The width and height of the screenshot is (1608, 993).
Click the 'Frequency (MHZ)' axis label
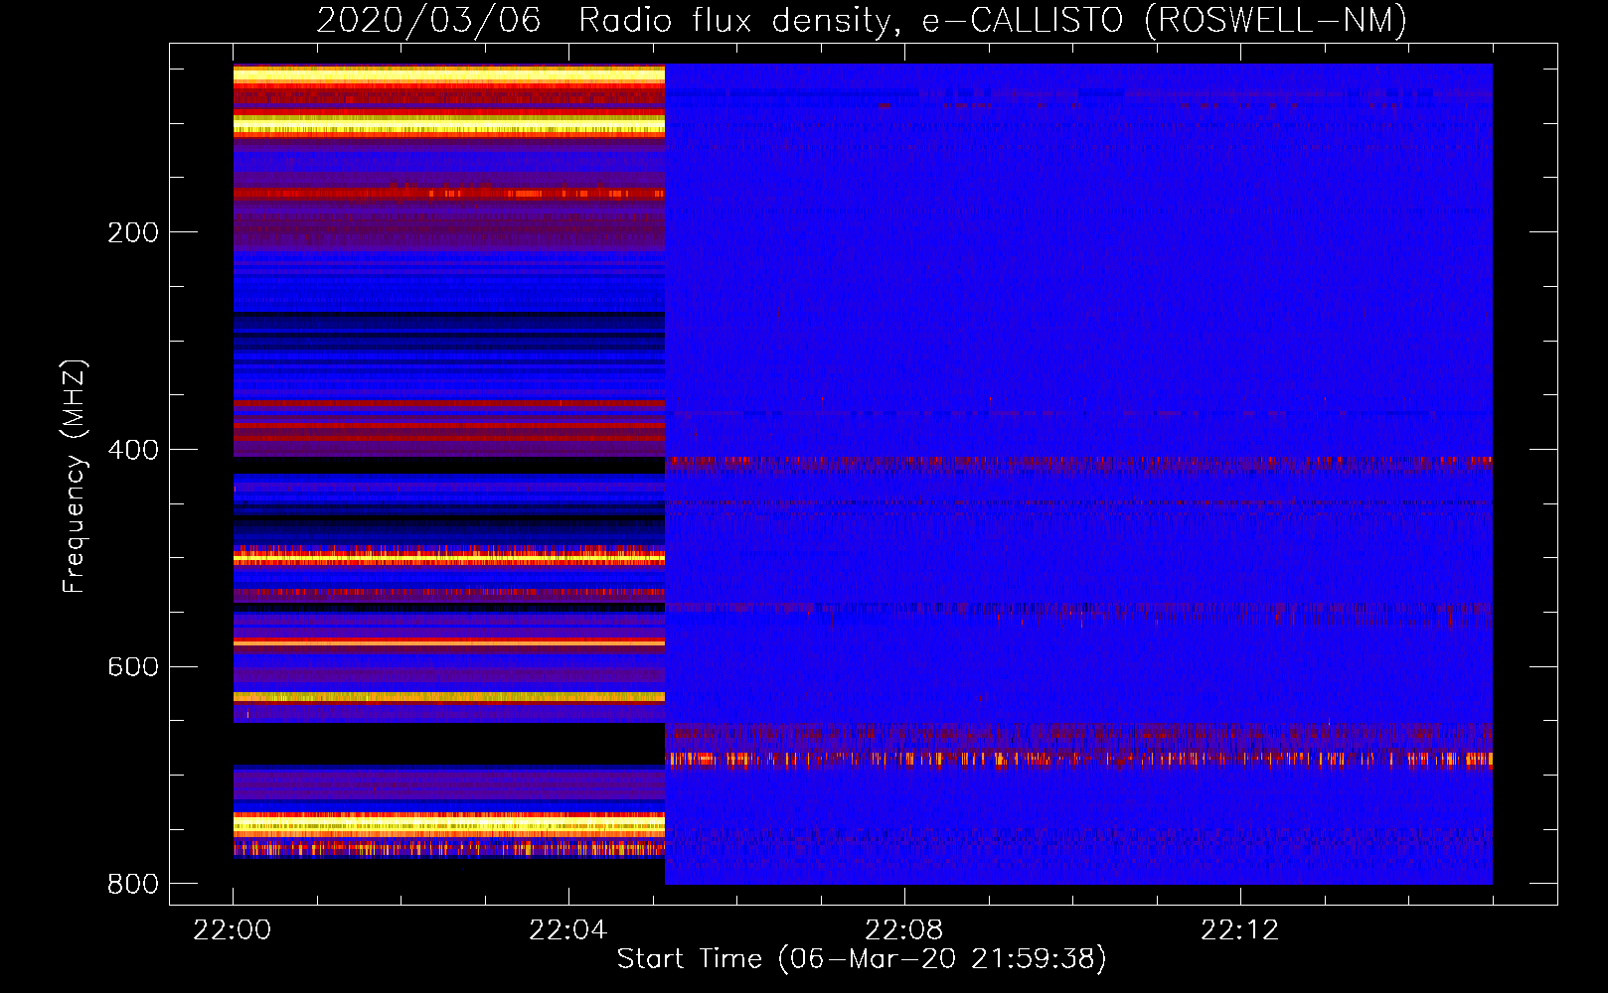tap(75, 477)
